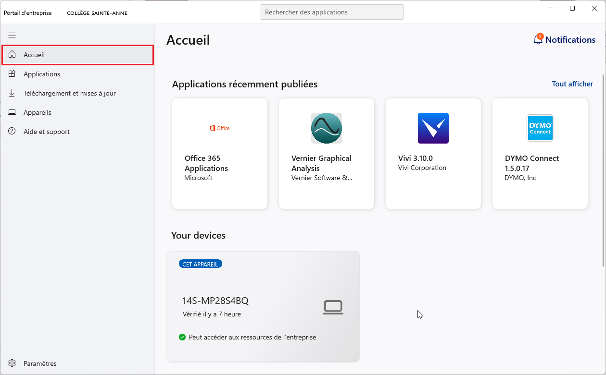Screen dimensions: 606x375
Task: Click the Tout afficher link
Action: [x=572, y=84]
